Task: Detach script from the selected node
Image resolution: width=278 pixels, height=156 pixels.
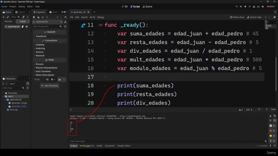Action: [x=23, y=17]
